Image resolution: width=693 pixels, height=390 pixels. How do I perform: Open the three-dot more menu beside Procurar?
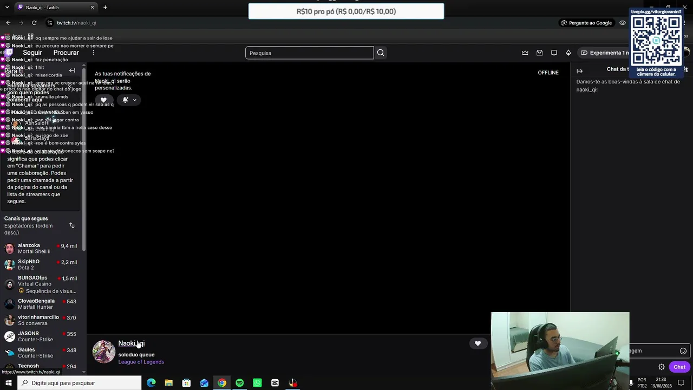pos(93,53)
